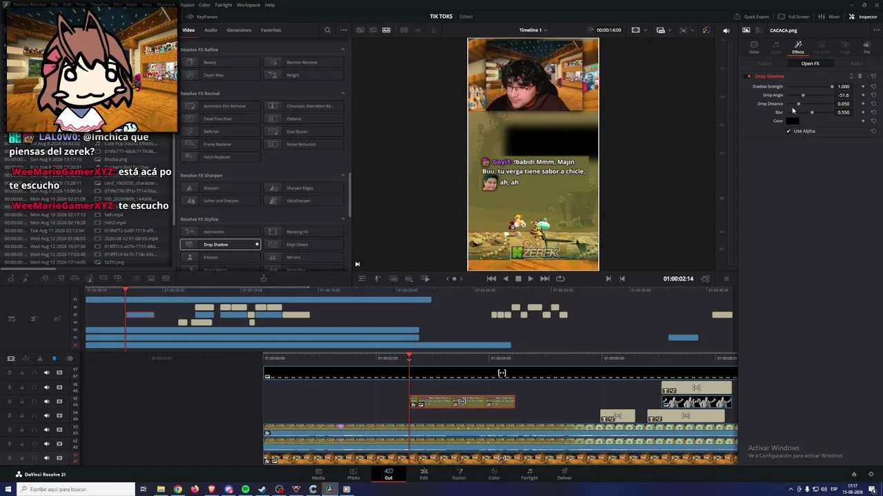Play the timeline in reverse
The height and width of the screenshot is (496, 883).
(506, 279)
